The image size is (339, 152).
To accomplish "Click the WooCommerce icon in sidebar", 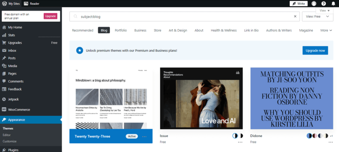I will (4, 109).
